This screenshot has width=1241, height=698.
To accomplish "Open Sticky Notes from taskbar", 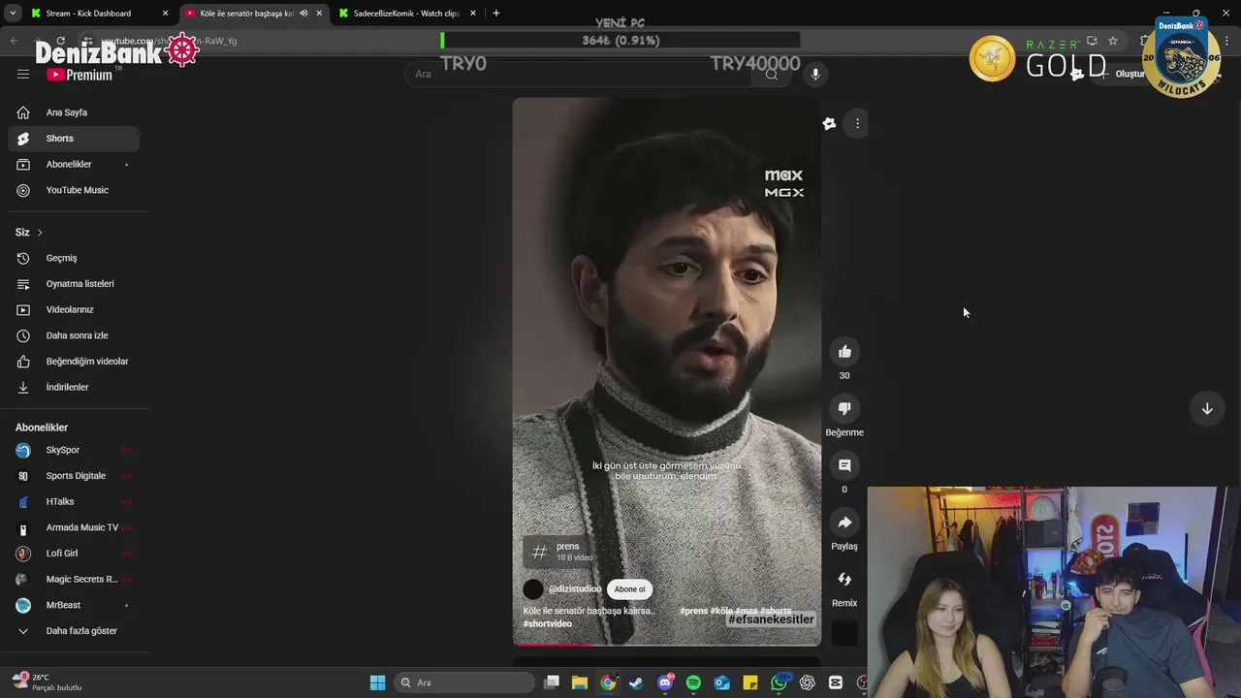I will pos(749,682).
